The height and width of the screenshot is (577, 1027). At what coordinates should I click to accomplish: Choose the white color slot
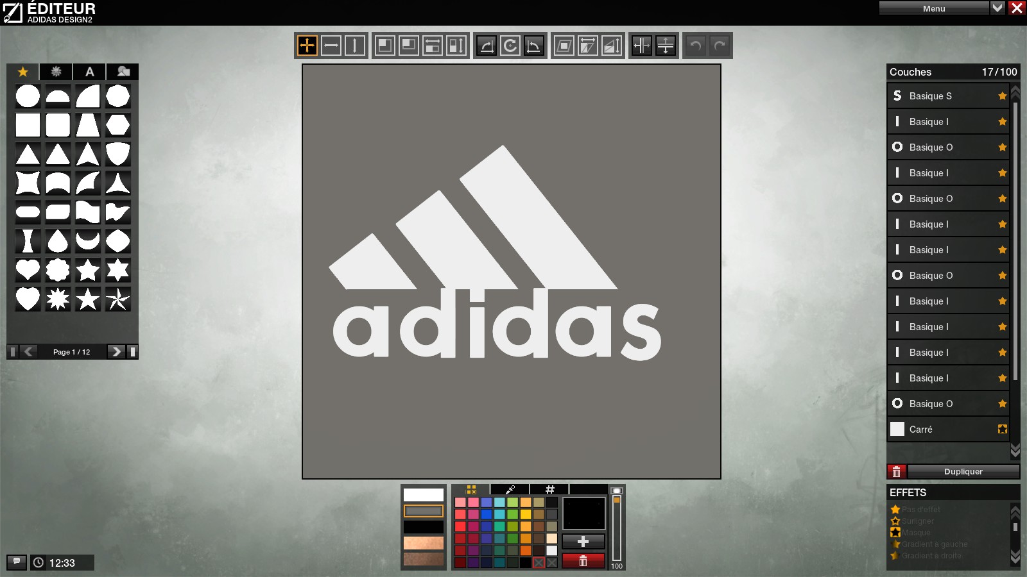[424, 495]
